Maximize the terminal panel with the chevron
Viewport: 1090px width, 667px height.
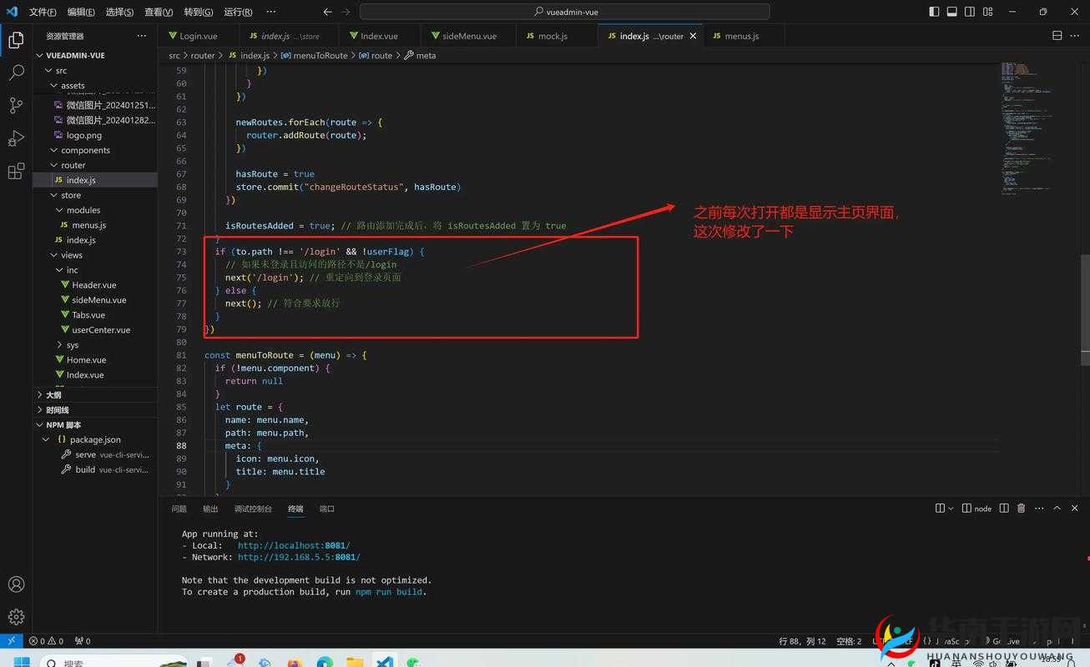1056,507
